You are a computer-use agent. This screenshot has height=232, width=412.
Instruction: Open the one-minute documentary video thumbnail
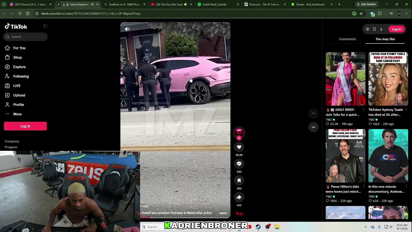(388, 156)
